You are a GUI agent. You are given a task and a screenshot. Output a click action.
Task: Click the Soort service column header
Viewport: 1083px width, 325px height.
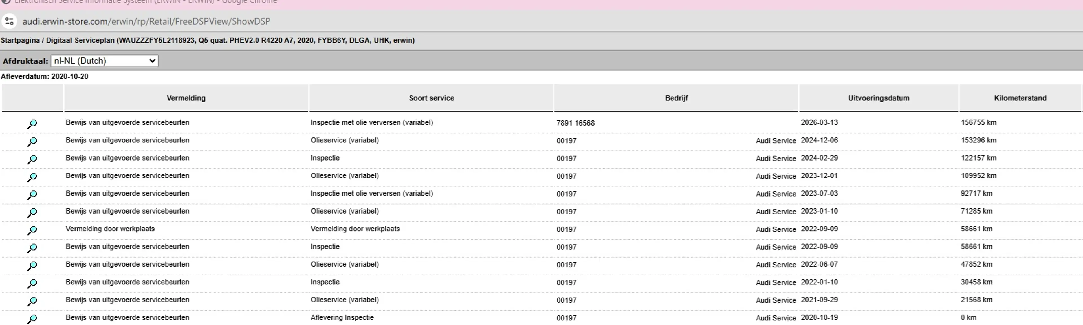pyautogui.click(x=431, y=98)
